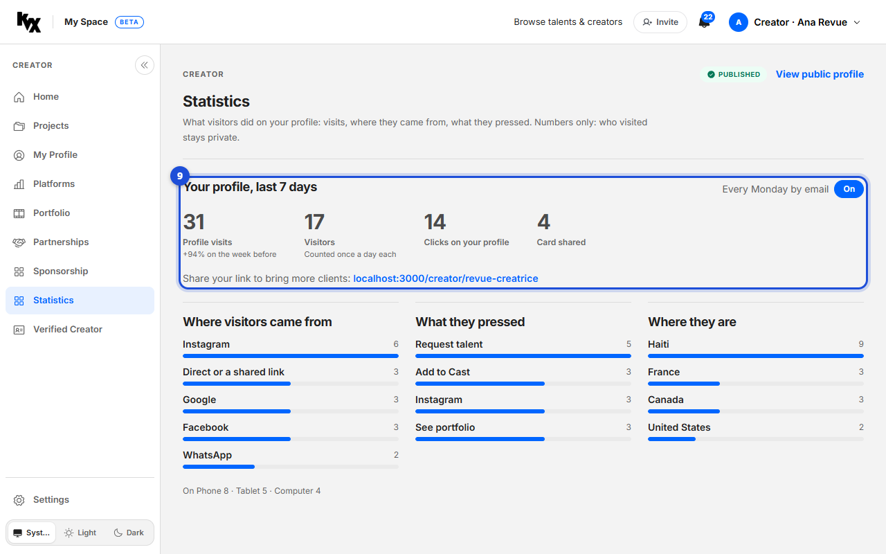886x554 pixels.
Task: Click the Verified Creator card icon
Action: pos(19,330)
